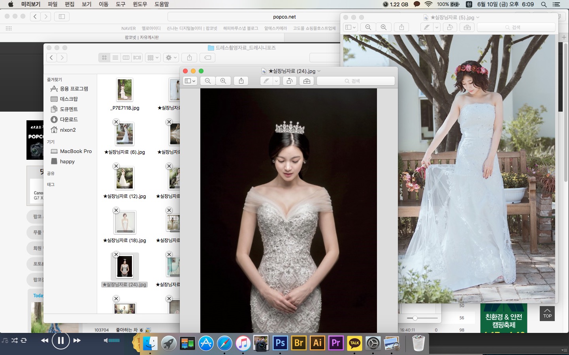Open Notification Center from the menu bar
This screenshot has height=355, width=569.
coord(556,4)
